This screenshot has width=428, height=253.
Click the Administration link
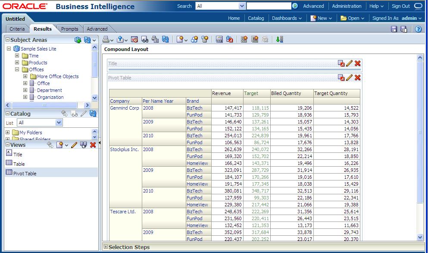tap(347, 6)
